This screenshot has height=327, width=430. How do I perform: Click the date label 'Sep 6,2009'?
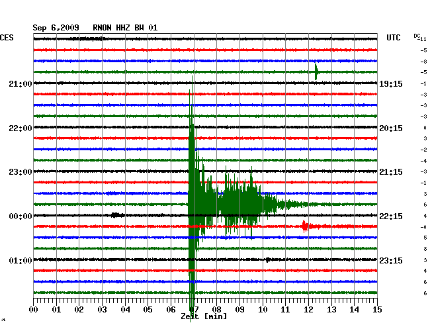point(56,28)
